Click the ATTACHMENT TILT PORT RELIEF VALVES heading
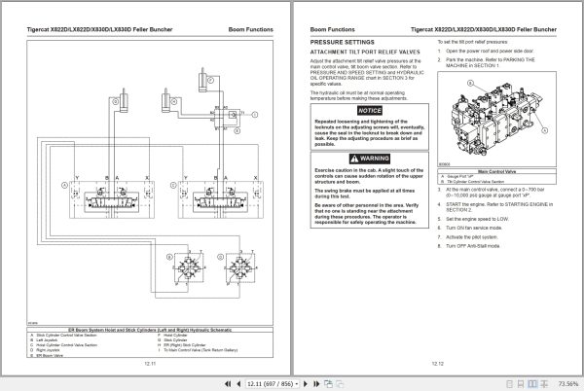Screen dimensions: 584x391 tap(365, 53)
